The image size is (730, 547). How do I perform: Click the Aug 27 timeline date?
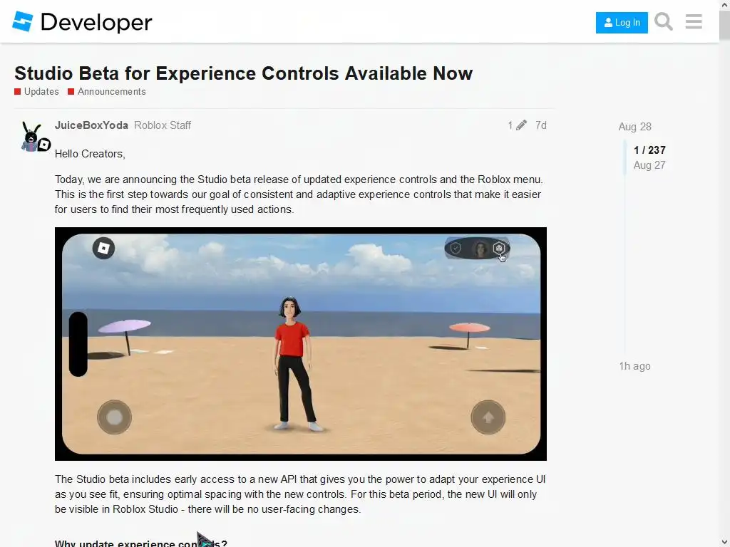pos(649,165)
